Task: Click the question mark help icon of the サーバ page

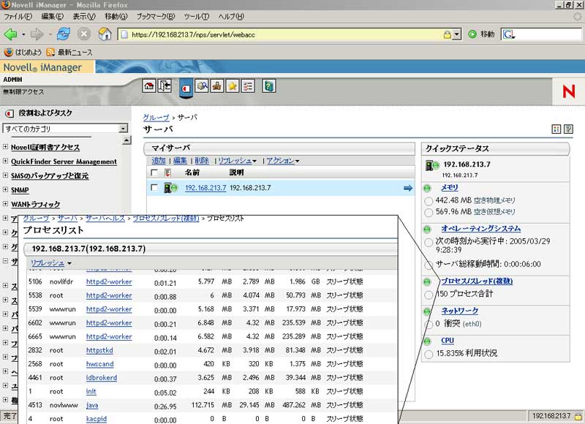Action: tap(568, 129)
